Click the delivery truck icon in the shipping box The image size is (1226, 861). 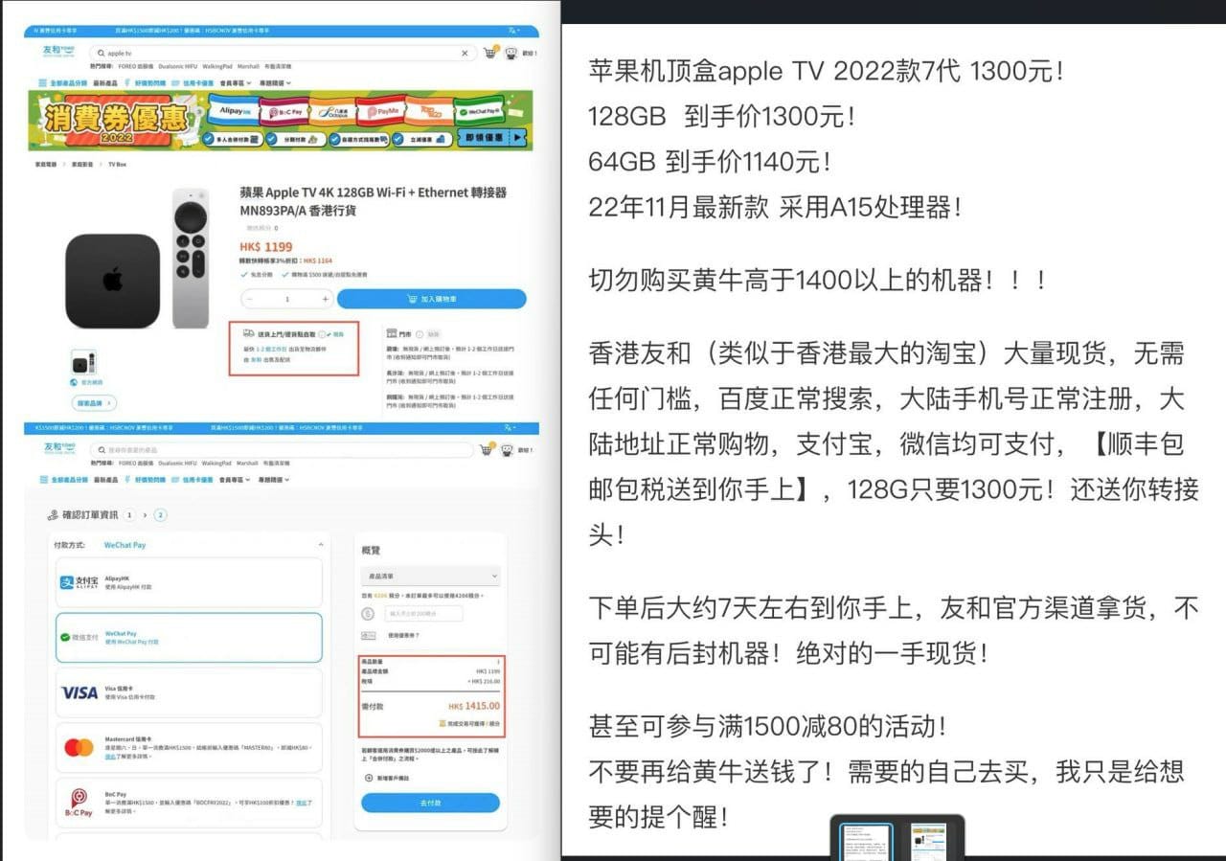[x=248, y=333]
